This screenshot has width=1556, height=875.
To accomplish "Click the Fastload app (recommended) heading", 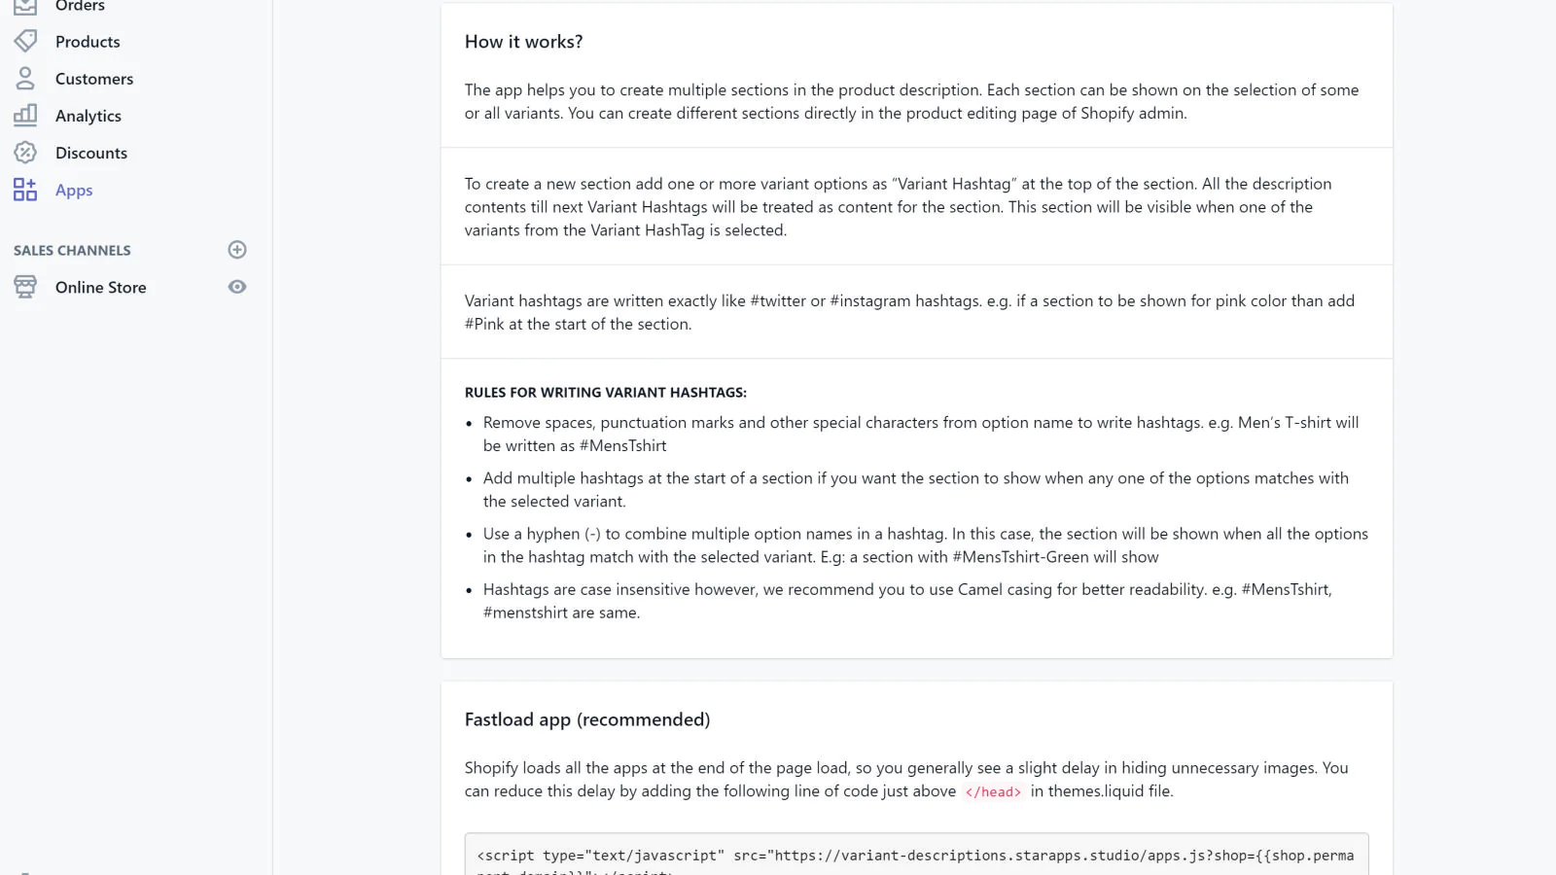I will click(587, 719).
